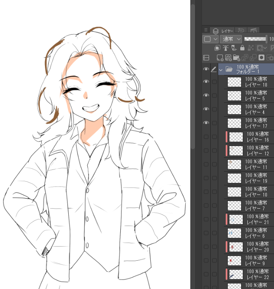Screen dimensions: 274x289
Task: Show the hidden レイヤー 16 layer
Action: 206,137
